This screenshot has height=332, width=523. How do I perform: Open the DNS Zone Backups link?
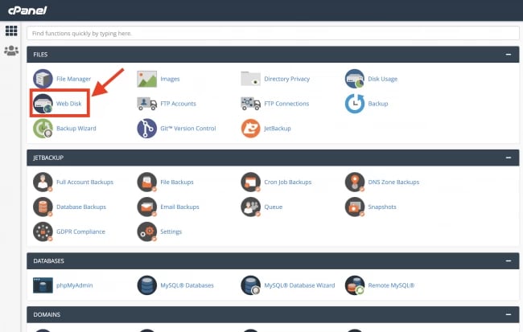[393, 182]
